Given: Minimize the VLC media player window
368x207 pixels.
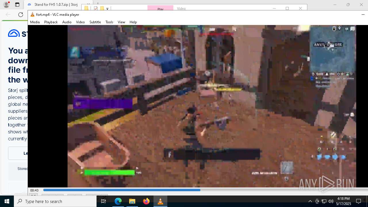Looking at the screenshot, I should click(x=363, y=15).
